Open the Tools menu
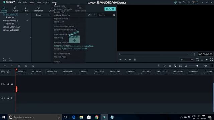The image size is (214, 120). click(x=32, y=2)
